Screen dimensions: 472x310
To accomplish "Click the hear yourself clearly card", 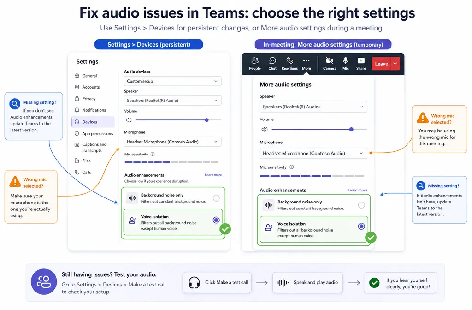I will tap(400, 283).
